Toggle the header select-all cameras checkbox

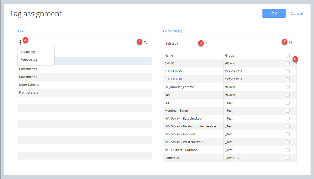click(288, 55)
